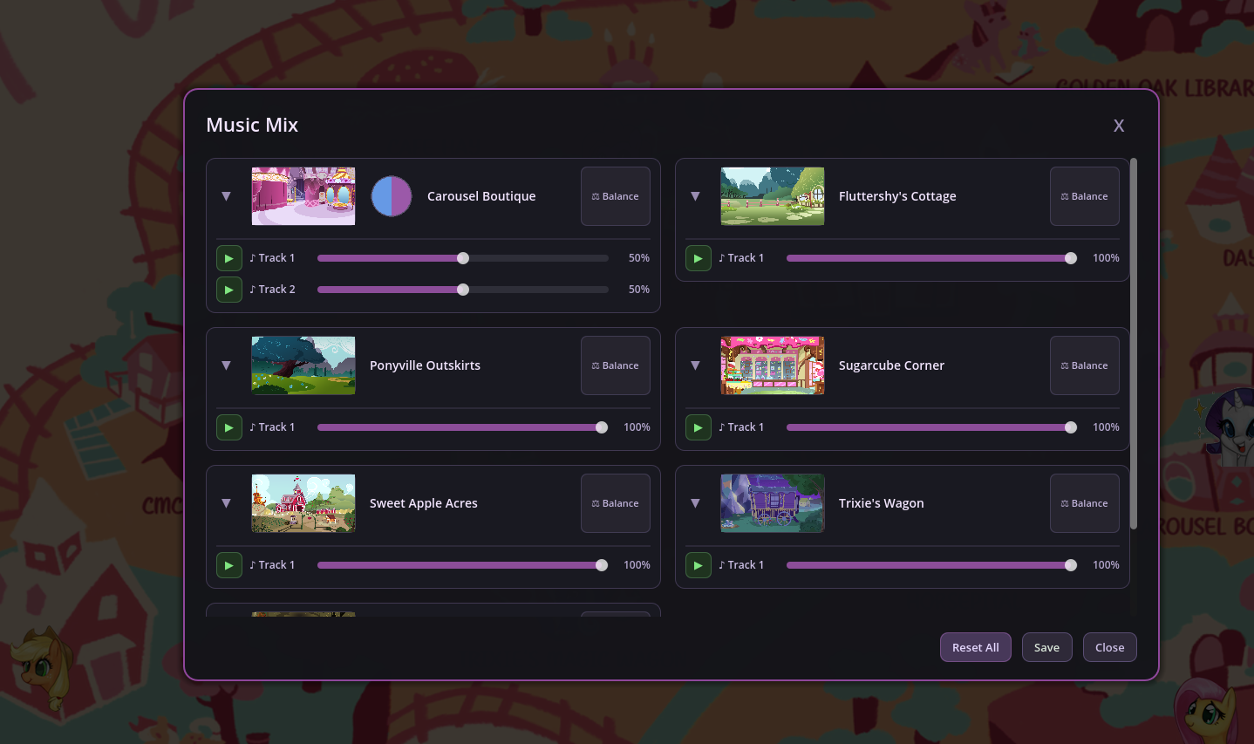Save the music mix

[x=1046, y=647]
